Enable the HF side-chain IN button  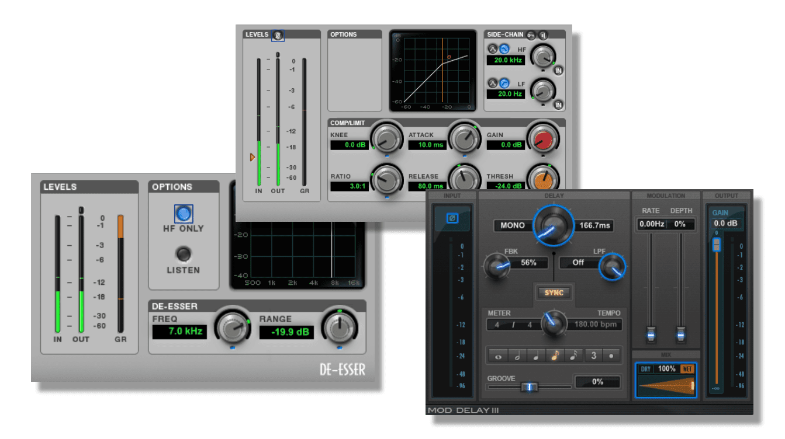558,71
